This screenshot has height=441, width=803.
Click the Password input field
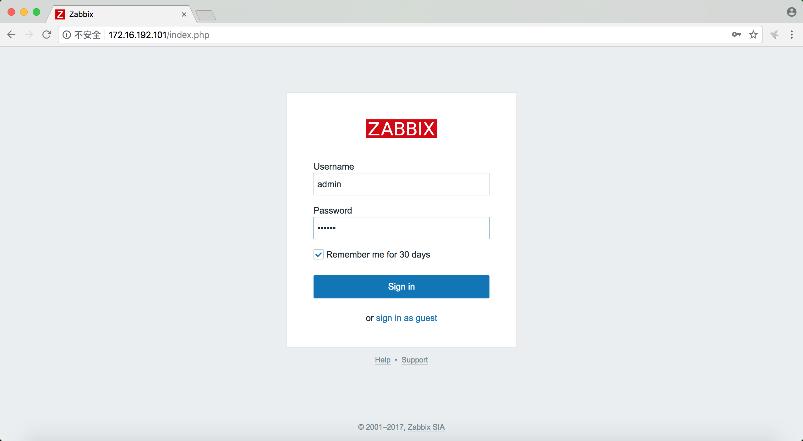click(401, 227)
